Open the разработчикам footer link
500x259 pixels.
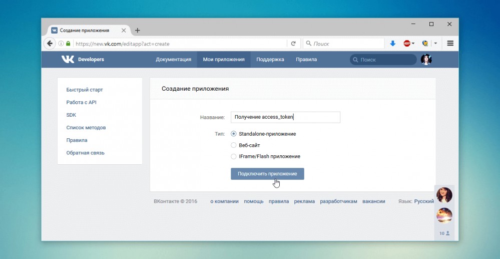point(338,201)
